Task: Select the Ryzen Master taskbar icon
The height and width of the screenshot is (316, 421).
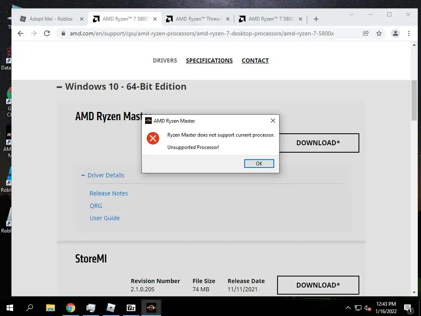Action: tap(151, 308)
